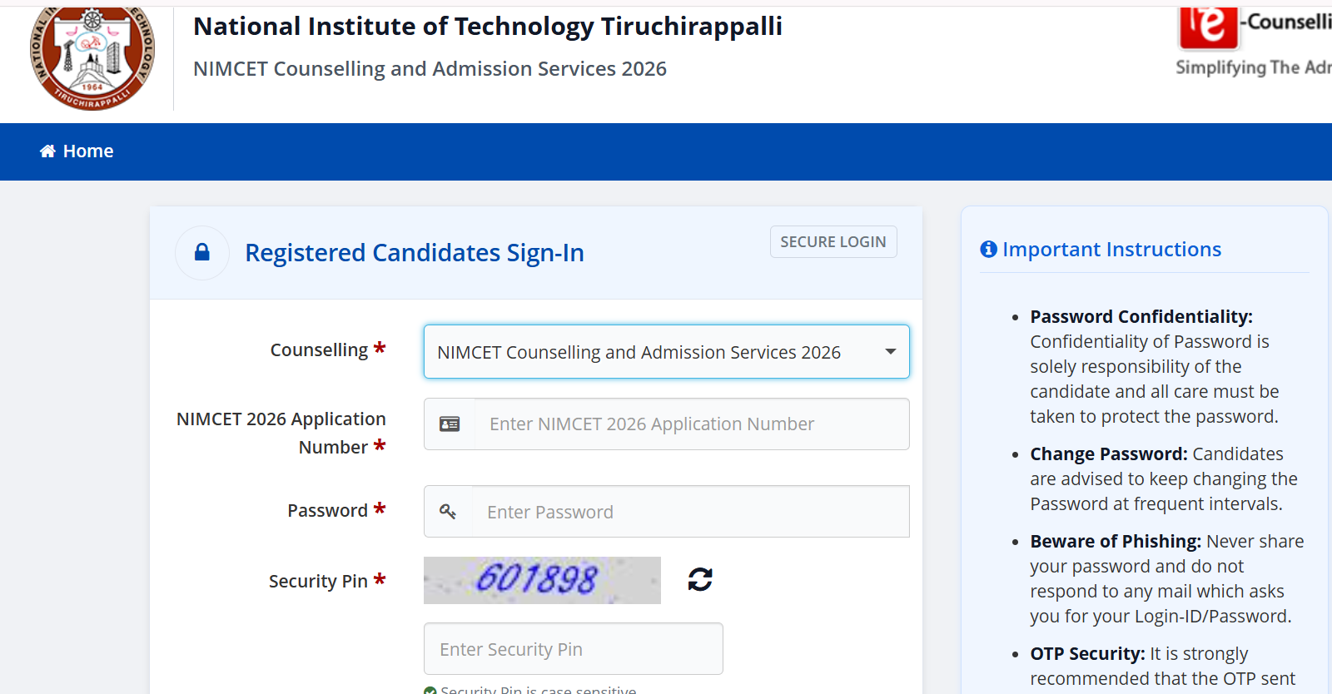Click the info icon next to Important Instructions
The height and width of the screenshot is (694, 1332).
pos(989,250)
